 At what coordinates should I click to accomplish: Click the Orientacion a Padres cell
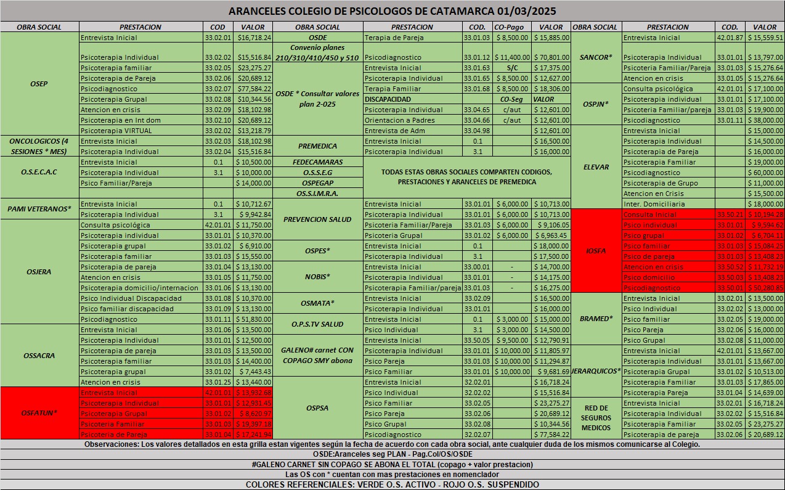(413, 120)
